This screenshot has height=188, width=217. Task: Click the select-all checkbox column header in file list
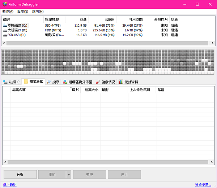pyautogui.click(x=7, y=90)
